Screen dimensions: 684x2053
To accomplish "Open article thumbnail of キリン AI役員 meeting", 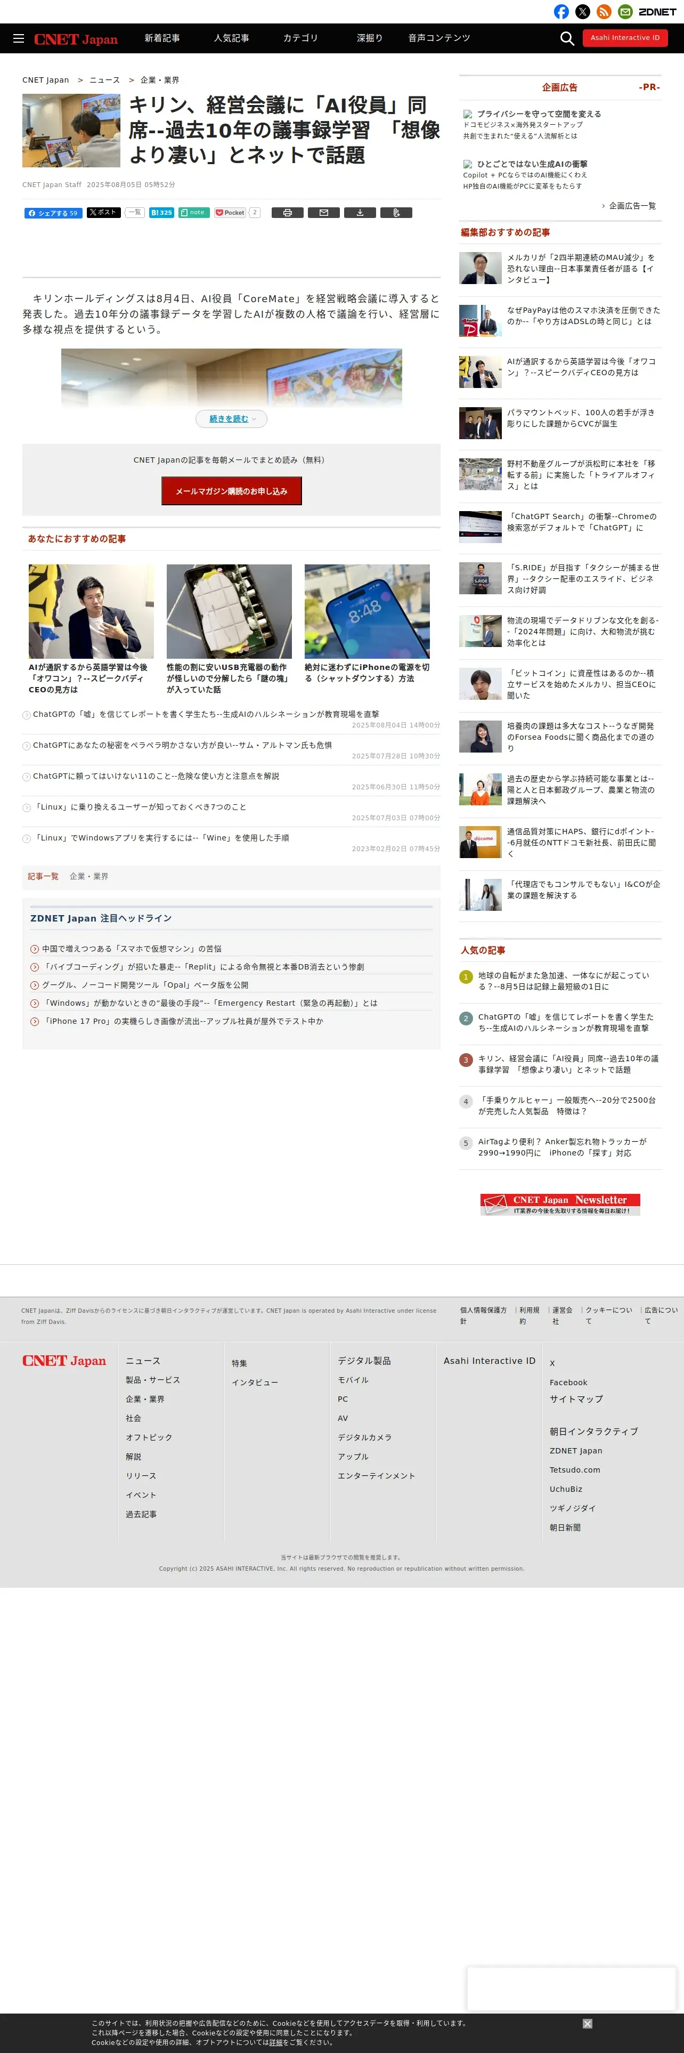I will (71, 131).
